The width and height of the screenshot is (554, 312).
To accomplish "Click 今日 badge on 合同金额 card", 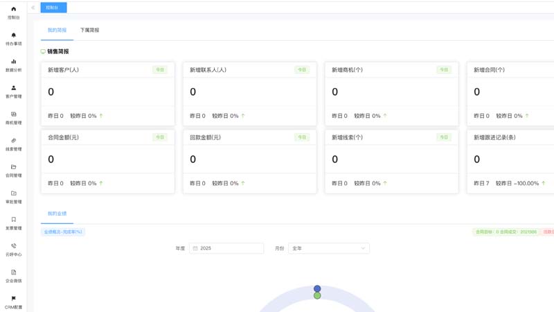I will click(160, 137).
